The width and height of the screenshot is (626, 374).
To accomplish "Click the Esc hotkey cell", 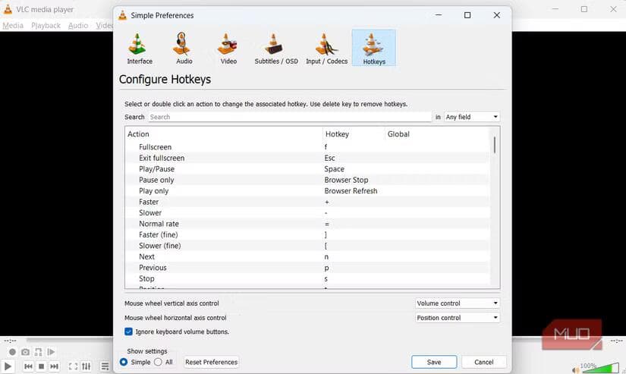I will coord(330,158).
